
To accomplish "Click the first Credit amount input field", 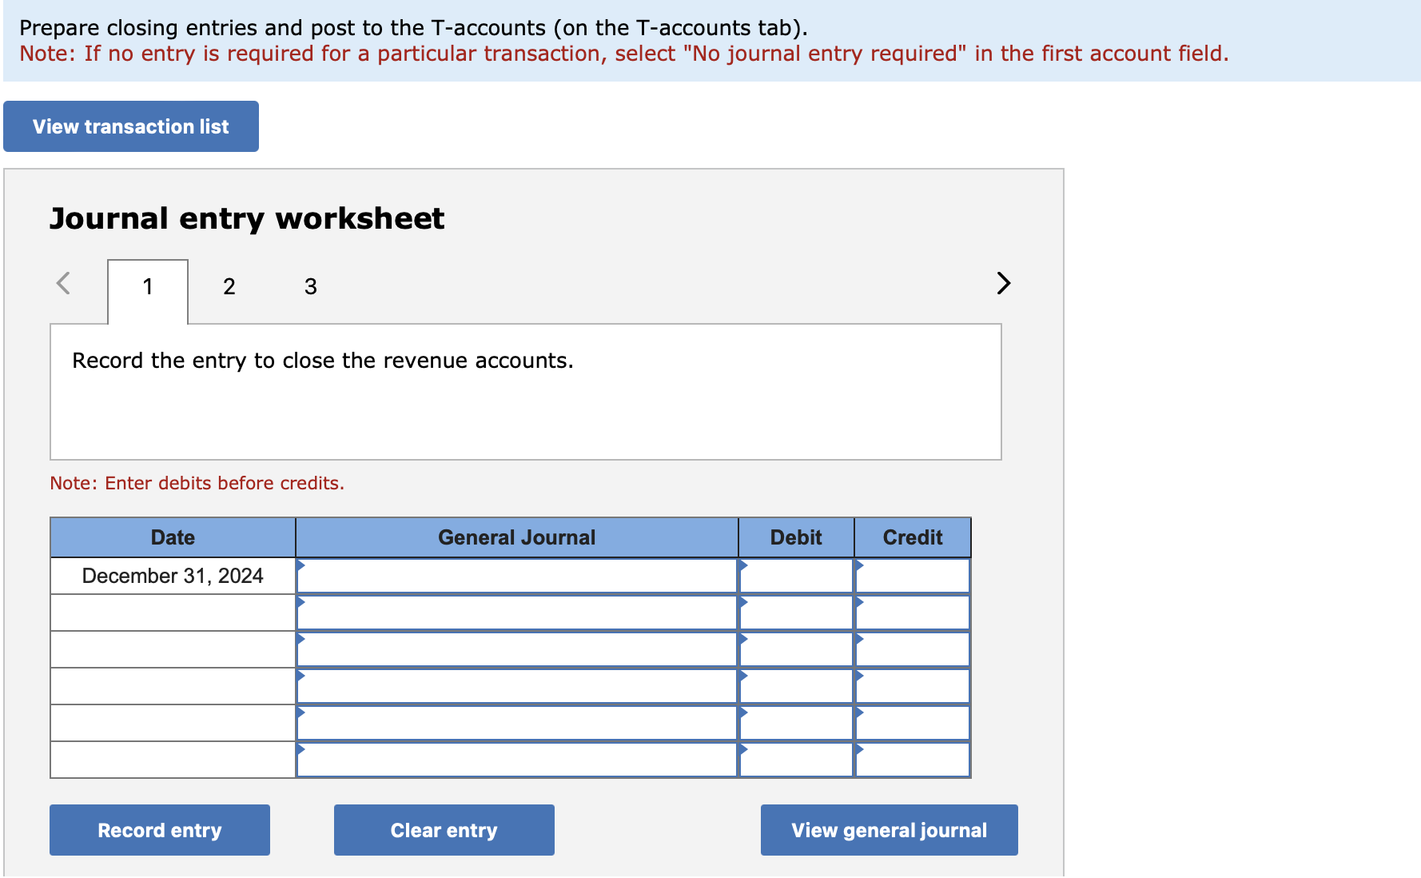I will [x=911, y=575].
